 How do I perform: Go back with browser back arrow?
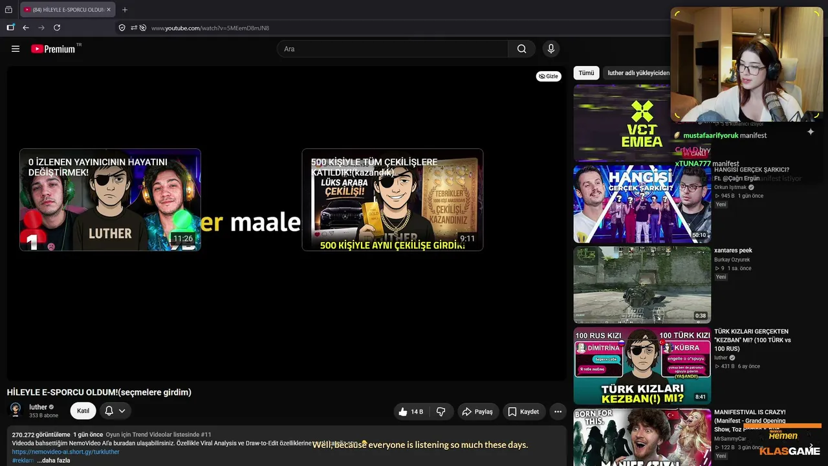tap(26, 28)
